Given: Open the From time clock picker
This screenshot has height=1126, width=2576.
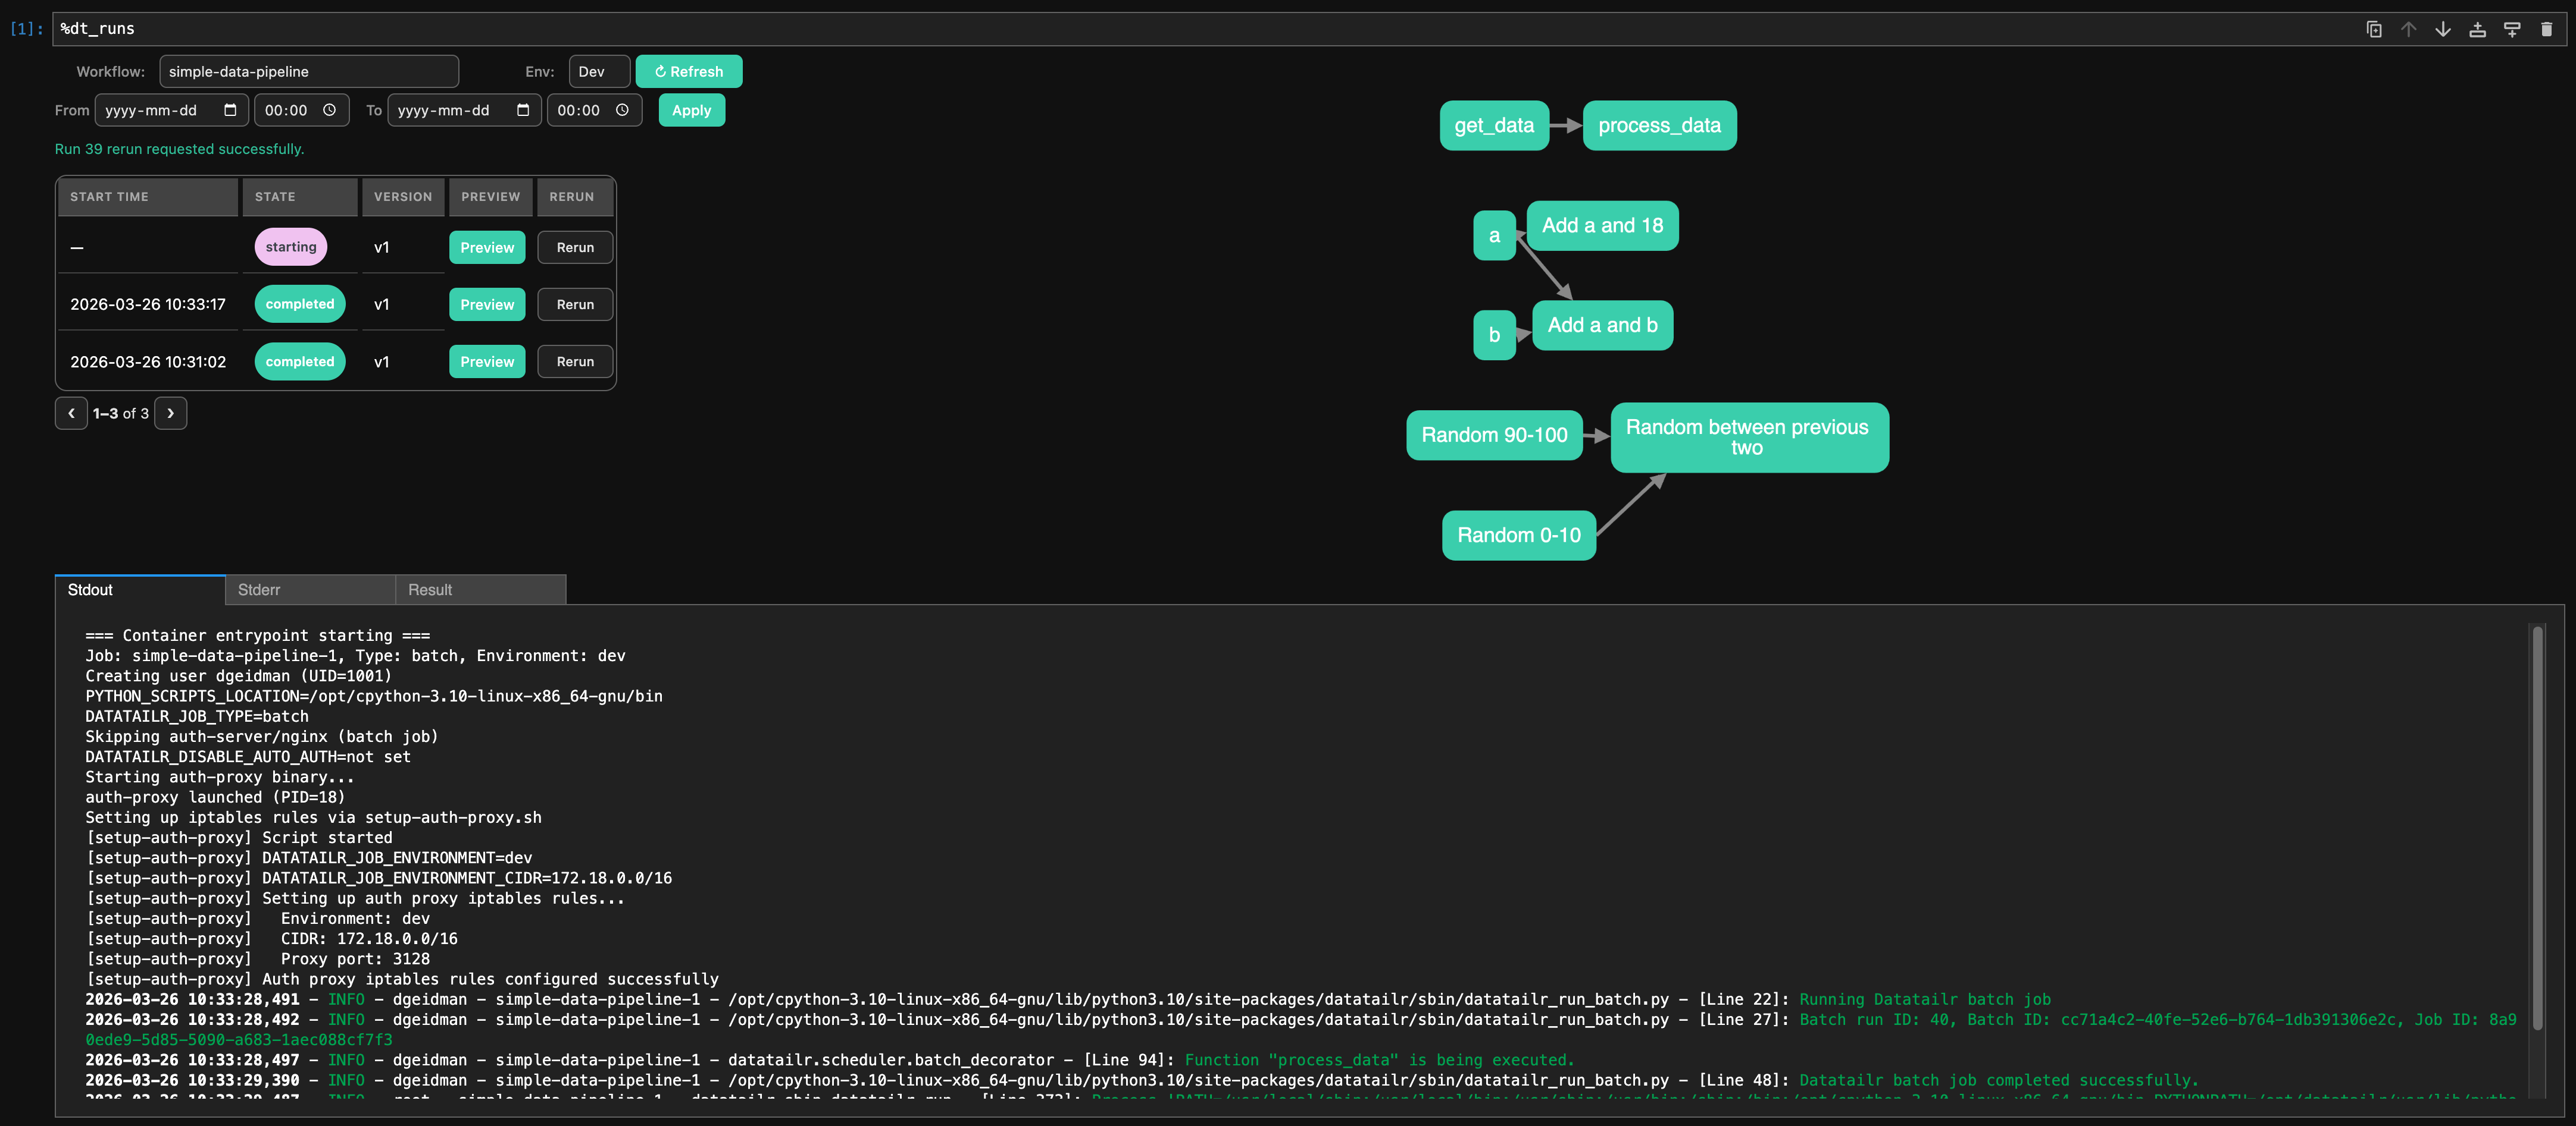Looking at the screenshot, I should click(330, 110).
